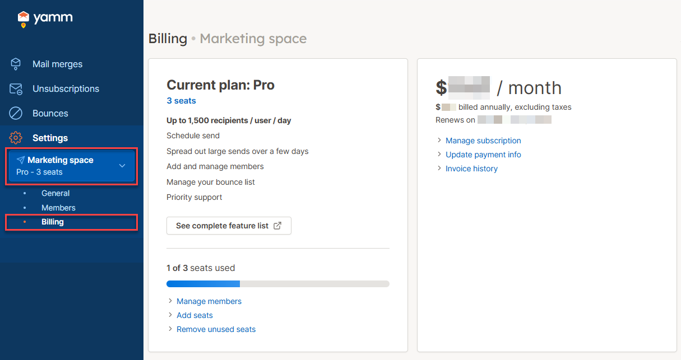Select Remove unused seats
Image resolution: width=681 pixels, height=360 pixels.
click(216, 329)
